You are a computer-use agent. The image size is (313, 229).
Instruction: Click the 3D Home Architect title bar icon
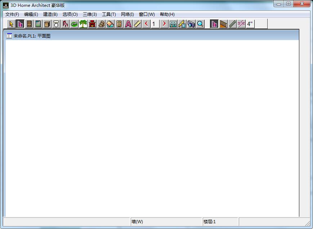(x=6, y=5)
